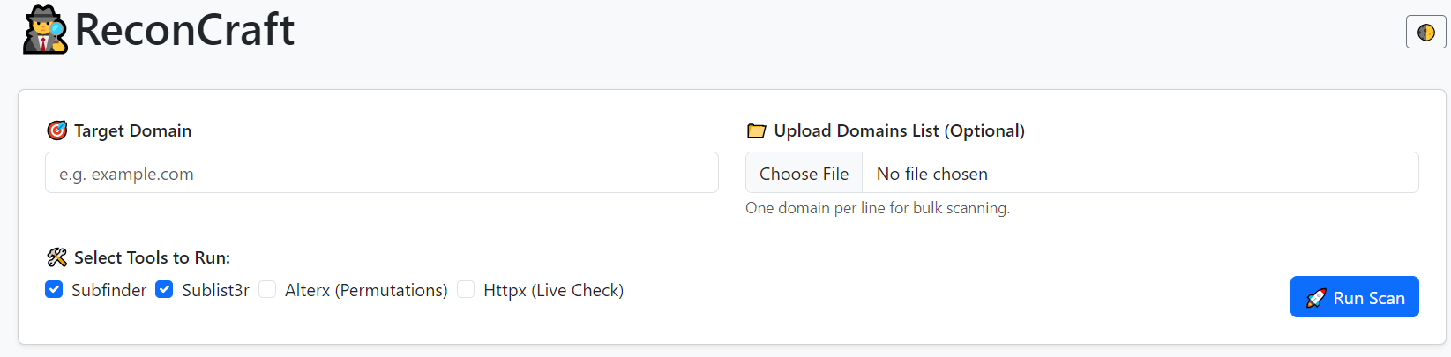Click the Subfinder label text
Viewport: 1451px width, 357px height.
(108, 290)
